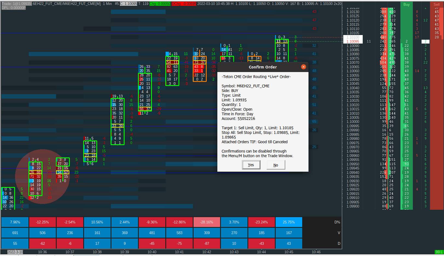Click the 506 volume cell
Viewport: 444px width, 256px height.
pos(42,233)
